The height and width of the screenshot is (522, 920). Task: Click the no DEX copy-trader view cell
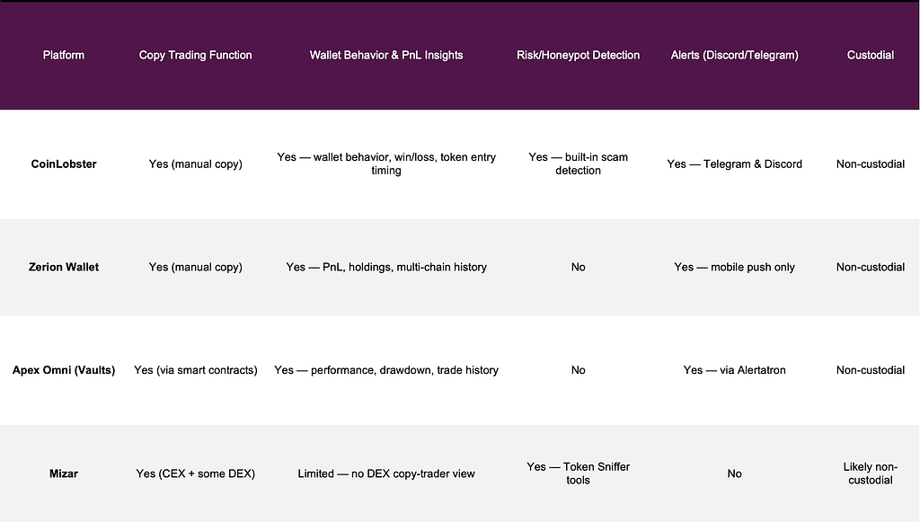click(x=386, y=473)
